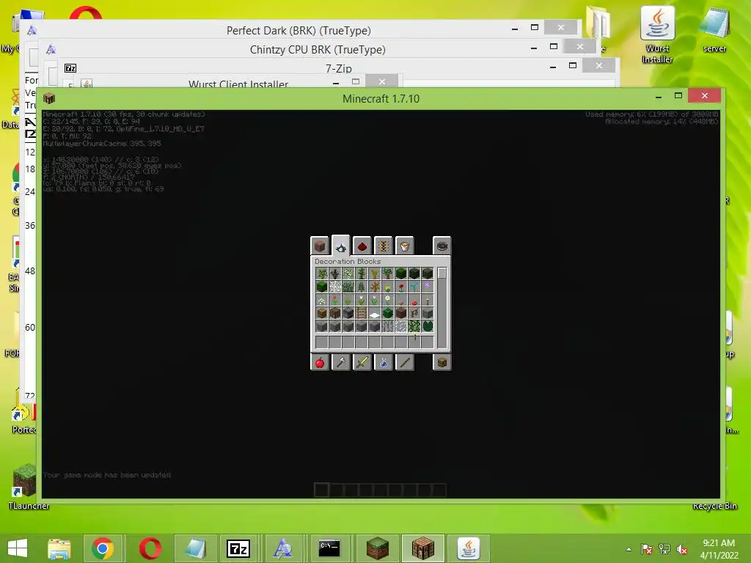Pick the purple allium flower
Image resolution: width=751 pixels, height=563 pixels.
pyautogui.click(x=428, y=287)
